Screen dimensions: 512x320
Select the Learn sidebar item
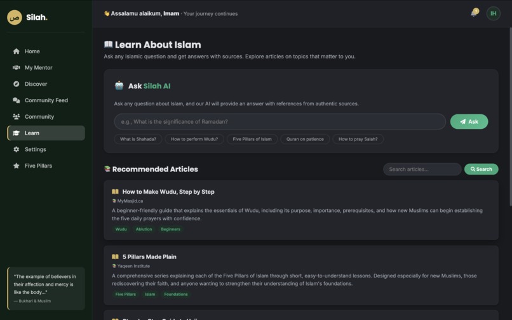point(46,133)
